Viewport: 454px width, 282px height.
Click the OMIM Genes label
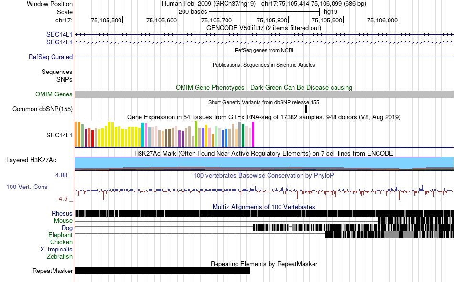pos(54,94)
